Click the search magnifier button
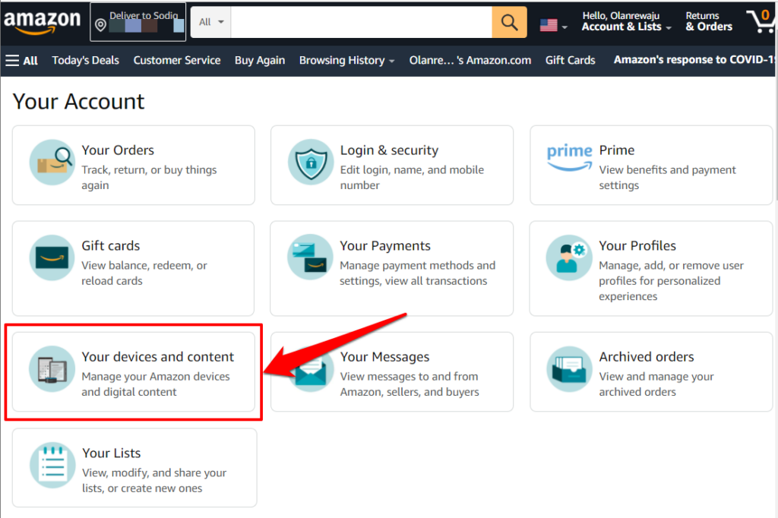 tap(509, 22)
